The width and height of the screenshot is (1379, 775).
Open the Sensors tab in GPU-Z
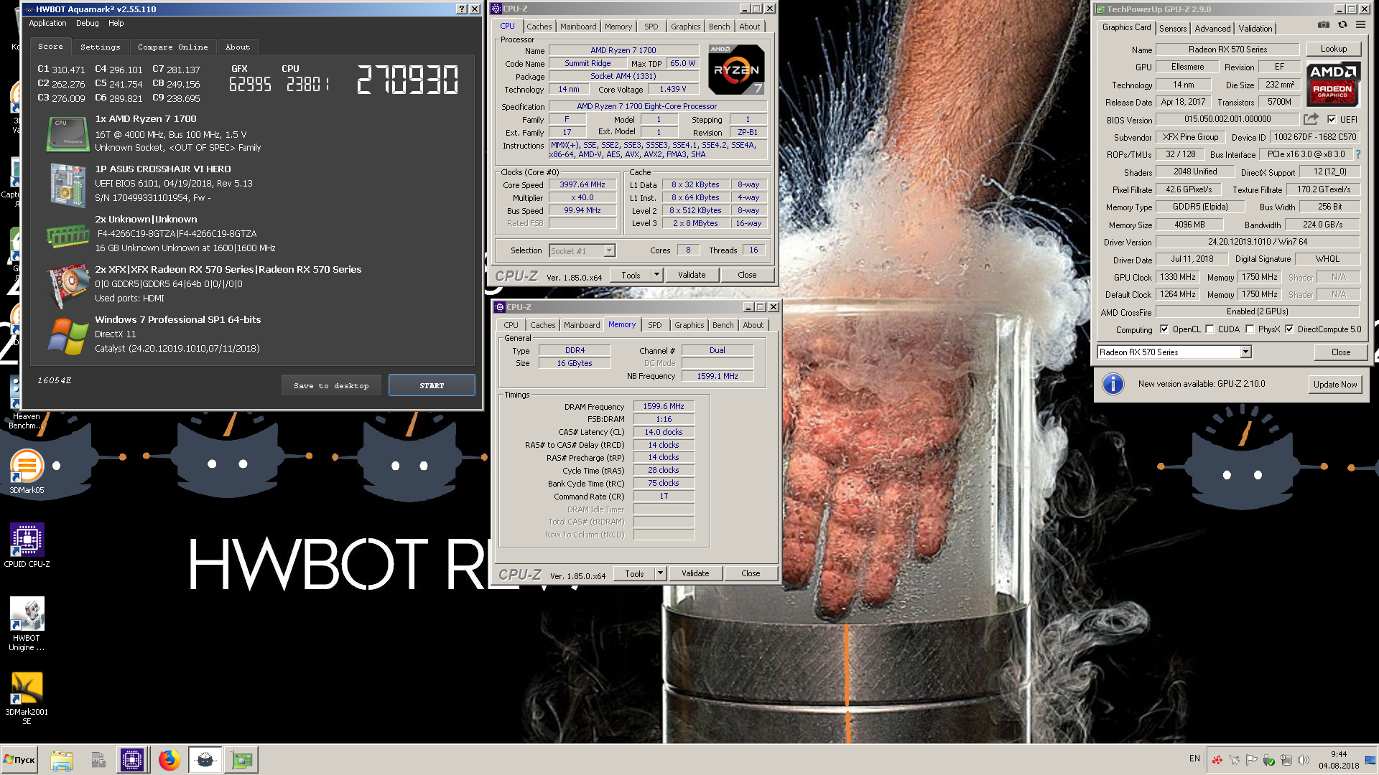pyautogui.click(x=1173, y=29)
